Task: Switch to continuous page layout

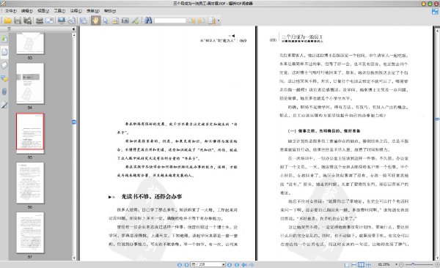Action: (x=354, y=264)
